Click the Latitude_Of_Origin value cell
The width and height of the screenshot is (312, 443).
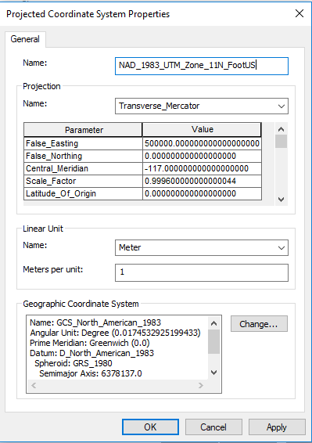(202, 193)
